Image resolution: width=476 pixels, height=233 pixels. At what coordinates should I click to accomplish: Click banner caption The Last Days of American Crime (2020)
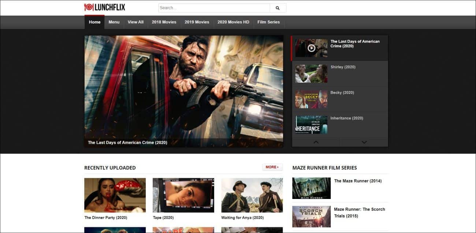coord(127,143)
